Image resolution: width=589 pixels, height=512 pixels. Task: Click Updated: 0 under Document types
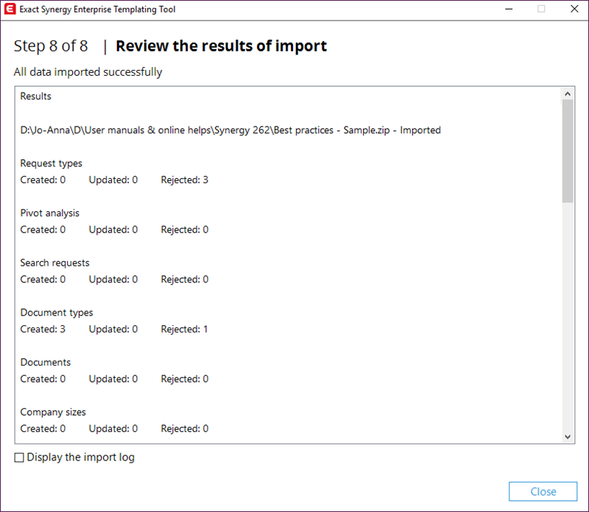(113, 329)
